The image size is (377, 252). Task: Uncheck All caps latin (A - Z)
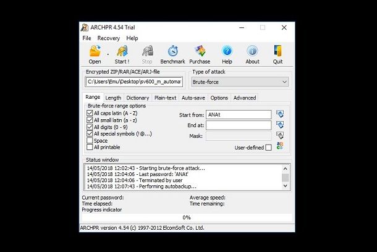[90, 113]
